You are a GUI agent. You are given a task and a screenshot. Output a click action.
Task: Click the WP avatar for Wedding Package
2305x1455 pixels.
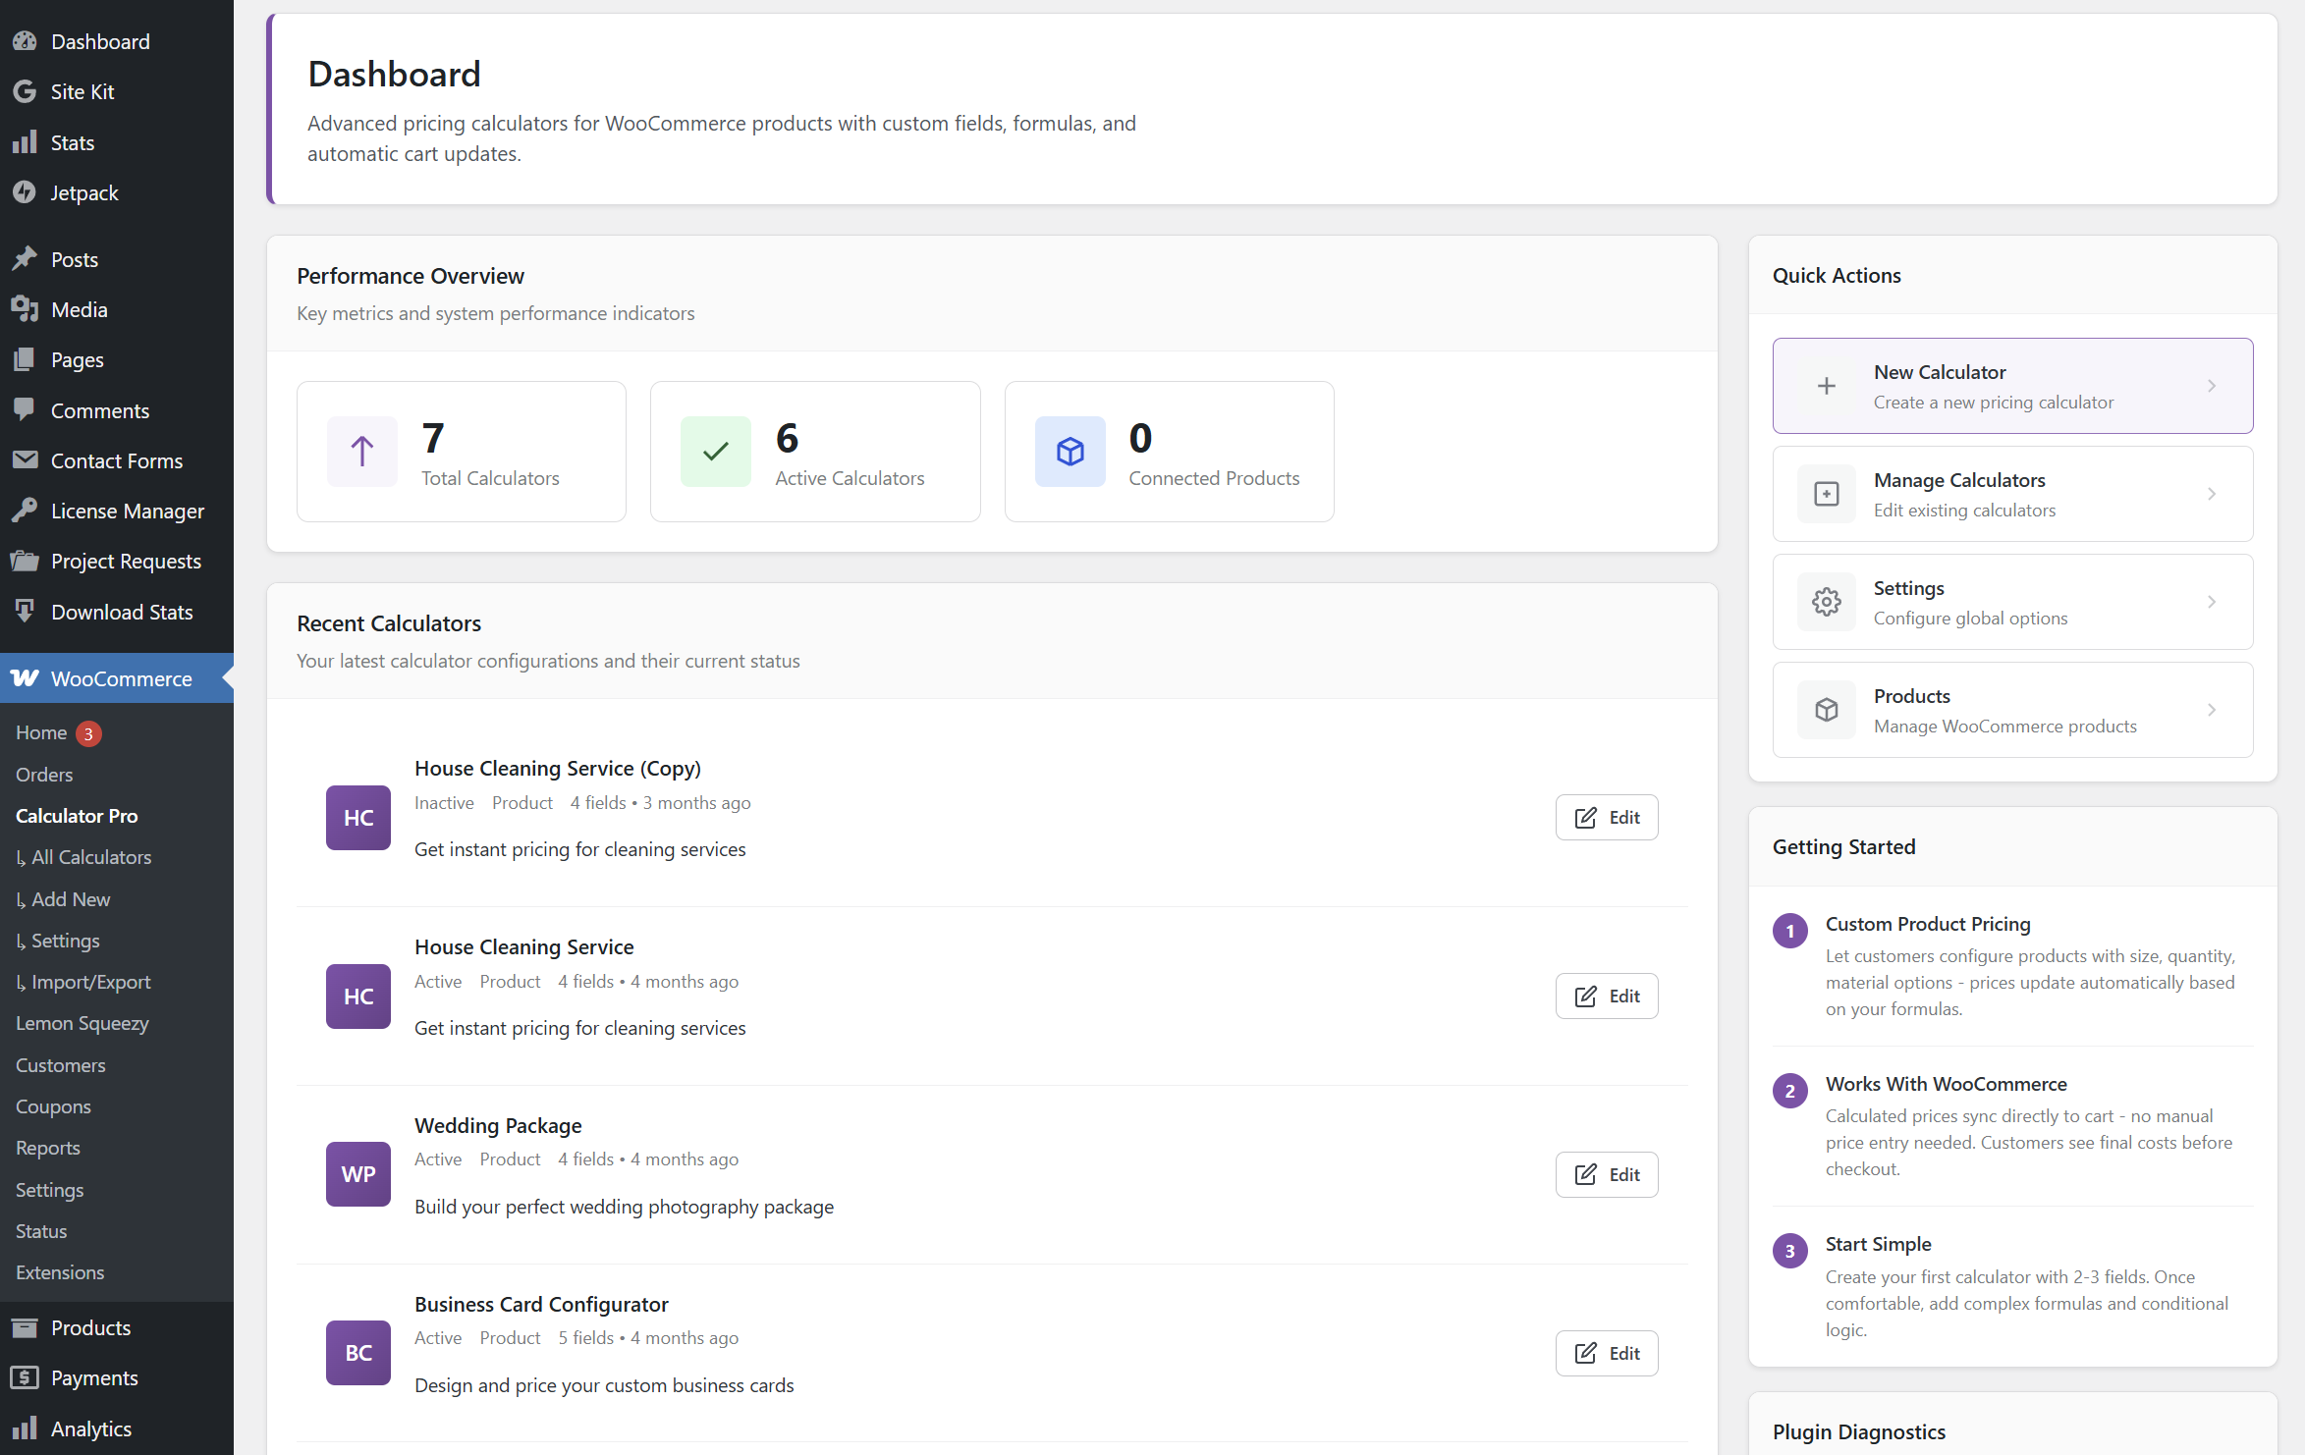[x=357, y=1174]
